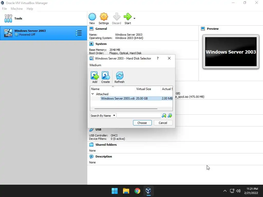Click the General section icon
Image resolution: width=263 pixels, height=197 pixels.
pyautogui.click(x=91, y=29)
